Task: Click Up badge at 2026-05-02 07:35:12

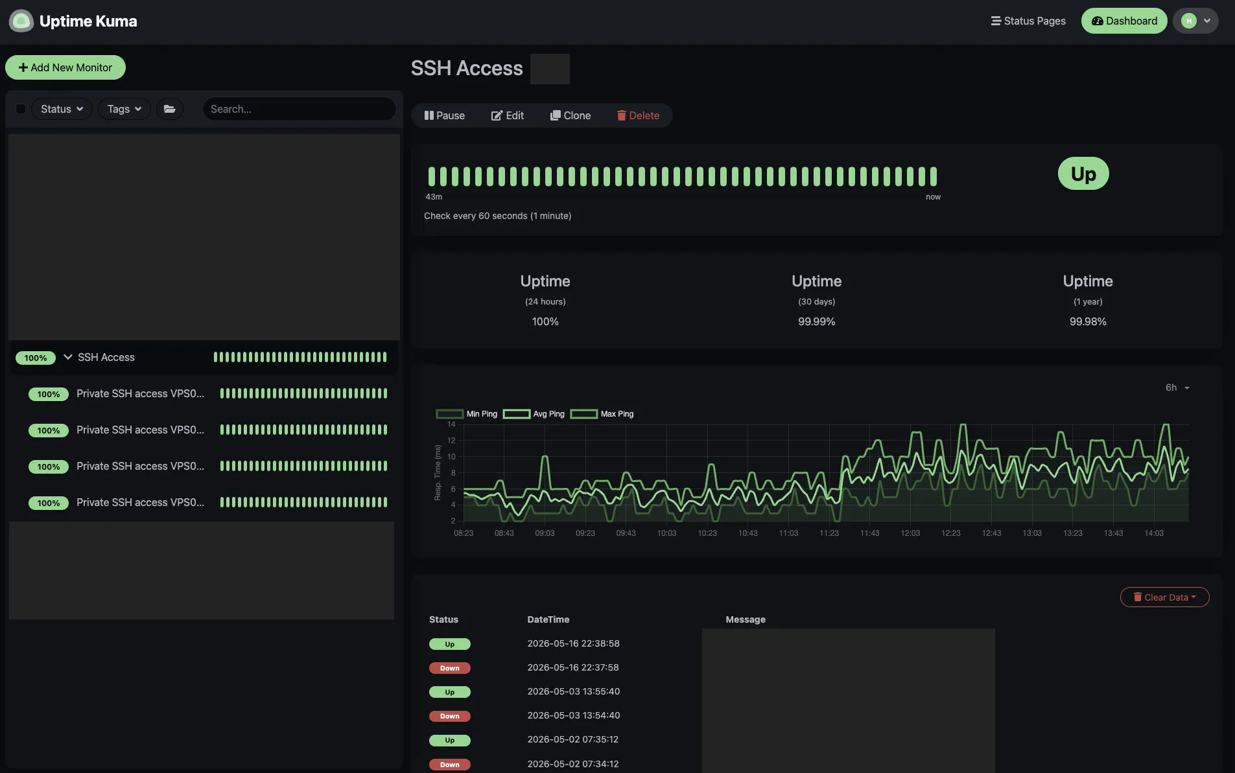Action: pos(450,740)
